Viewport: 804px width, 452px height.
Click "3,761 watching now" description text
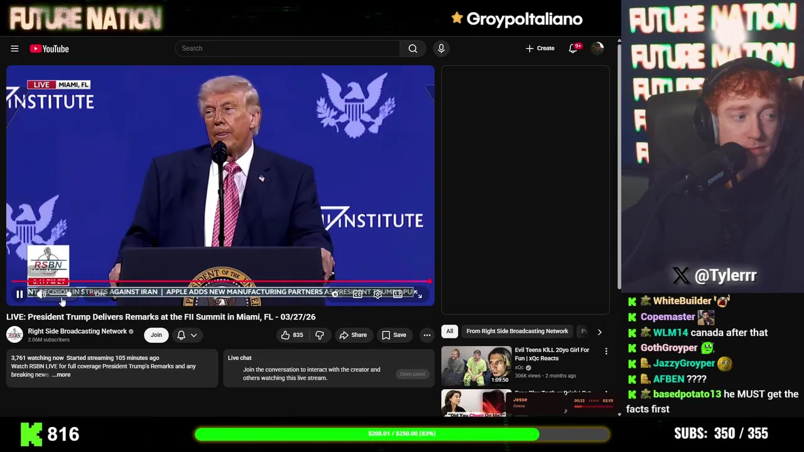[x=38, y=358]
